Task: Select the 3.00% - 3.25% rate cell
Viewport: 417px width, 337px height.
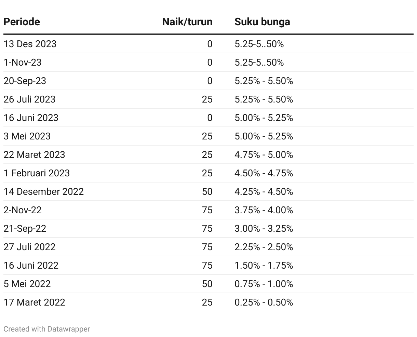Action: 264,229
